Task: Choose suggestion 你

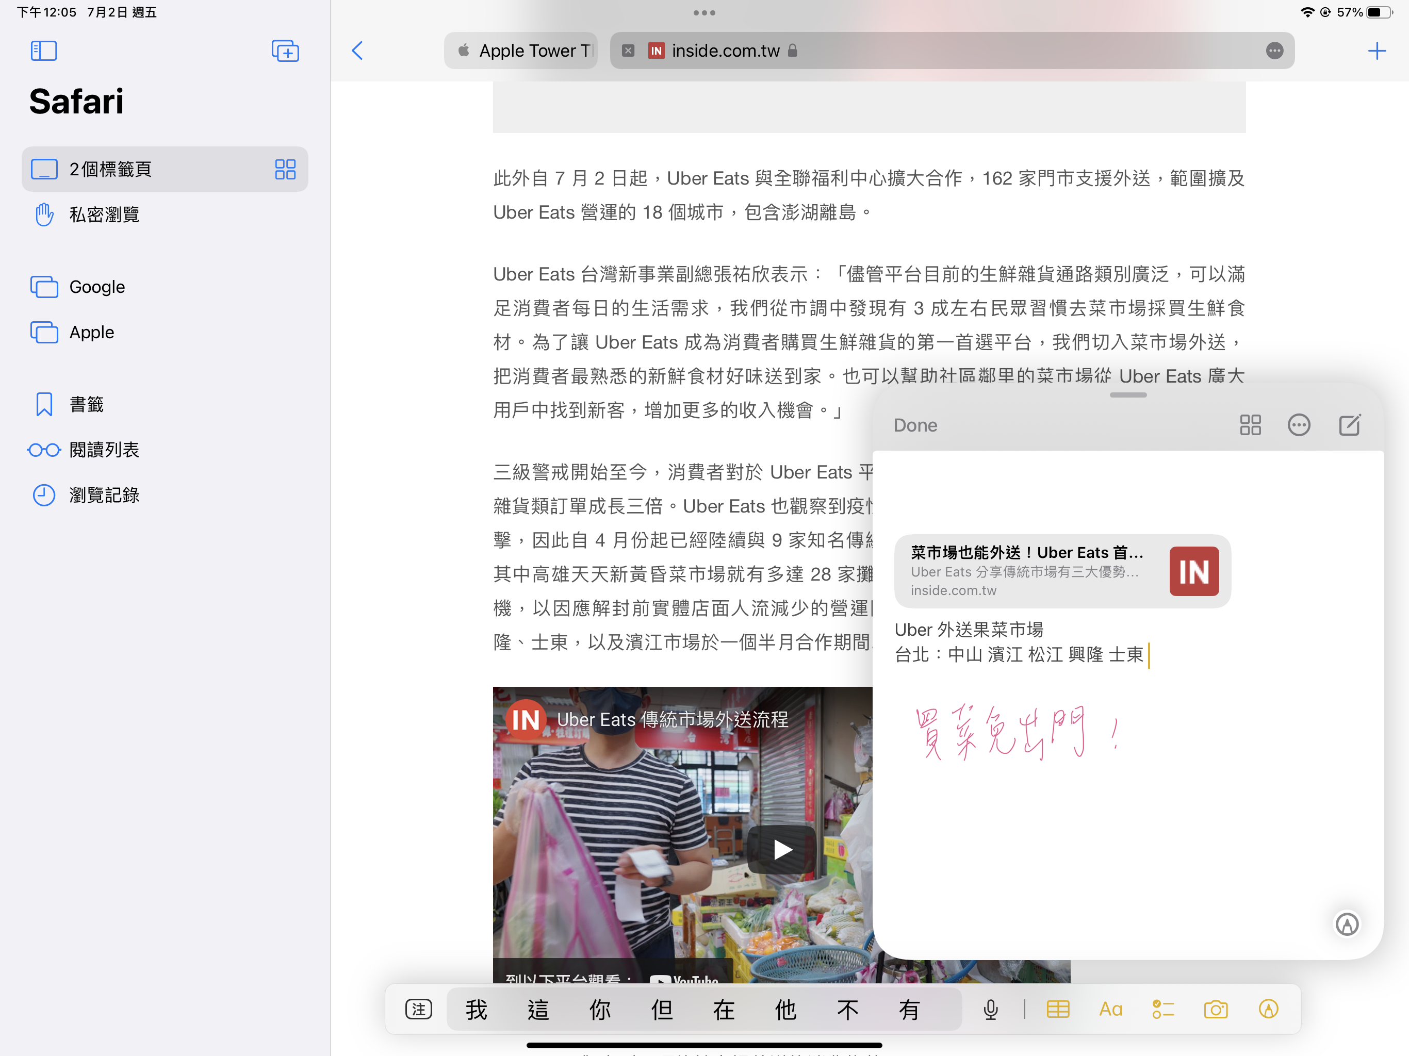Action: (600, 1010)
